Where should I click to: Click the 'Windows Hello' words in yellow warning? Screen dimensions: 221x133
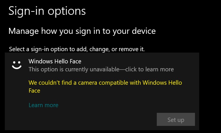coord(162,83)
